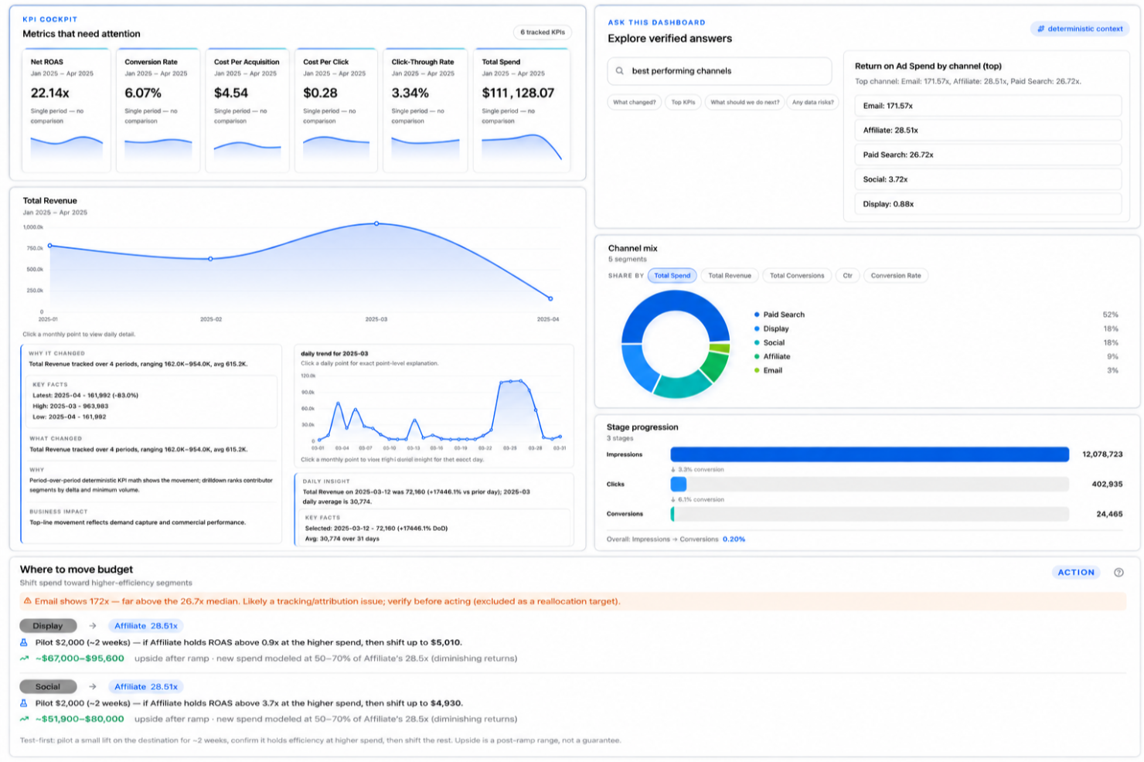The image size is (1144, 762).
Task: Switch channel mix to Total Revenue
Action: point(730,276)
